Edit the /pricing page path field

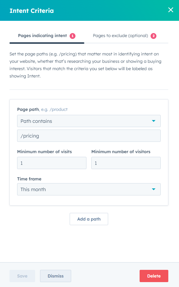click(x=89, y=136)
